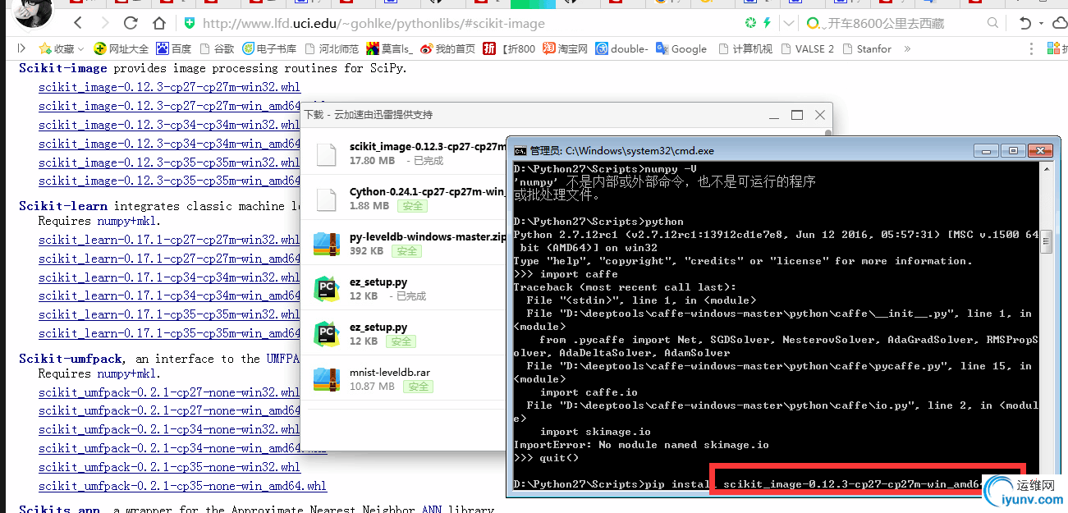Click the 安全 badge under mnist-leveldb.rar

click(x=419, y=386)
